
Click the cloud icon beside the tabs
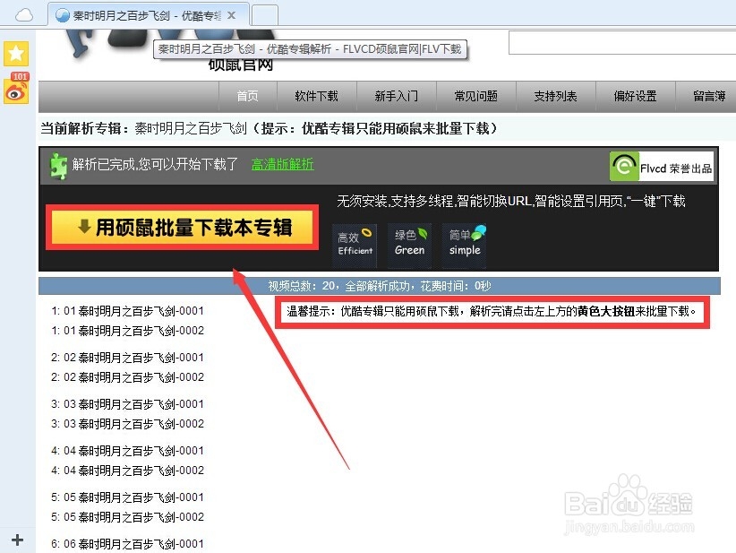[x=24, y=16]
